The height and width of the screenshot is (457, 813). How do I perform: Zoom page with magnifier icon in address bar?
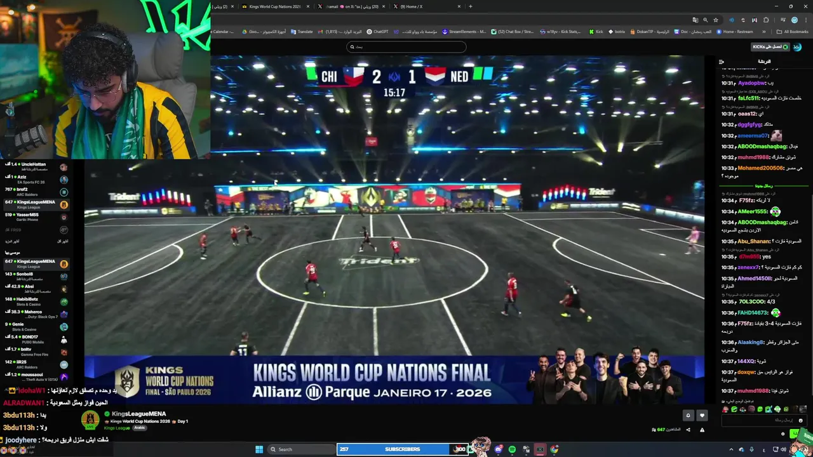(705, 20)
